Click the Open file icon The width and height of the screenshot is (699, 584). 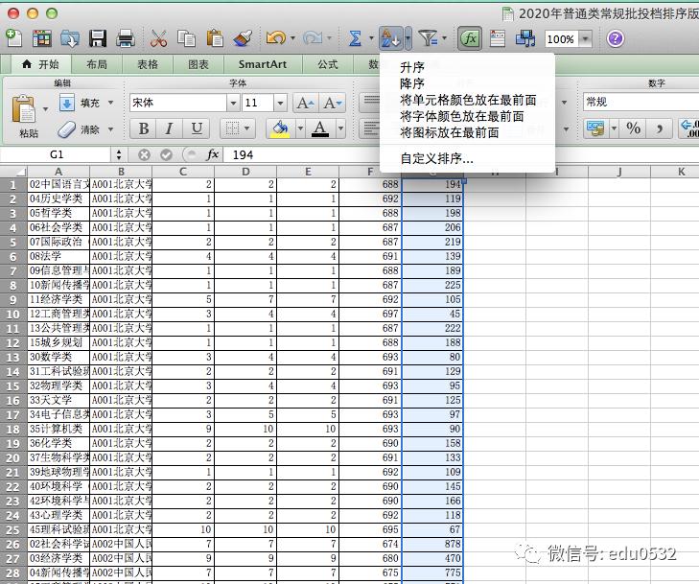click(x=70, y=38)
